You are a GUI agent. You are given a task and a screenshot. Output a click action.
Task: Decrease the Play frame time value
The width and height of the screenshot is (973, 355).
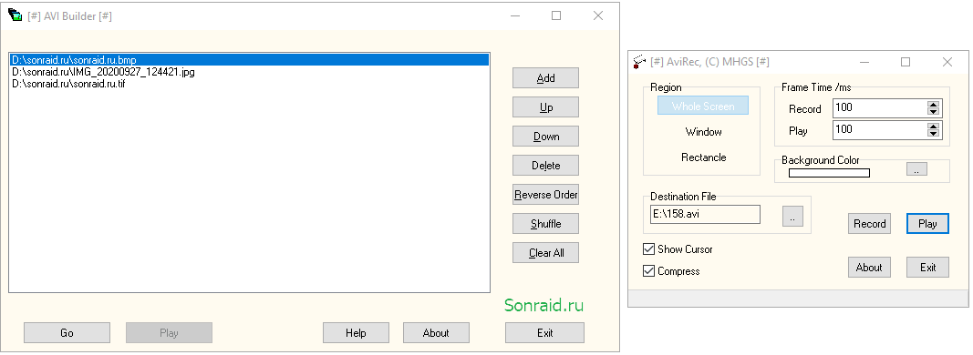pos(933,133)
